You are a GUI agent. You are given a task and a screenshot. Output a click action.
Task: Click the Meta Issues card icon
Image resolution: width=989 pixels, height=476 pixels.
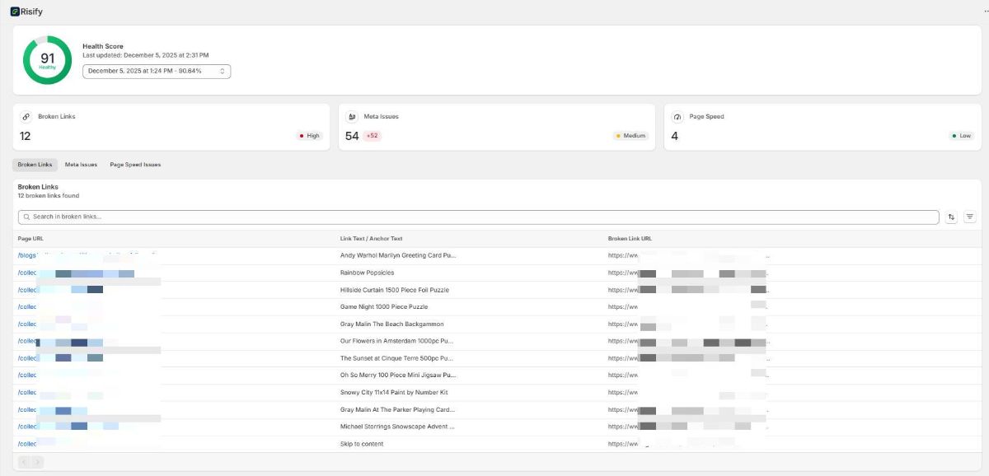click(352, 117)
